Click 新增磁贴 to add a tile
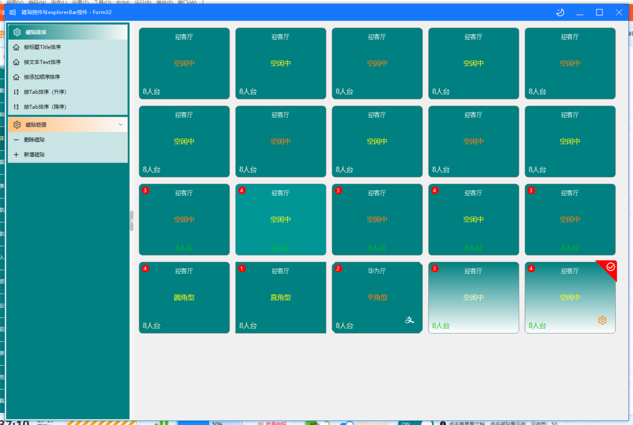 pyautogui.click(x=68, y=155)
